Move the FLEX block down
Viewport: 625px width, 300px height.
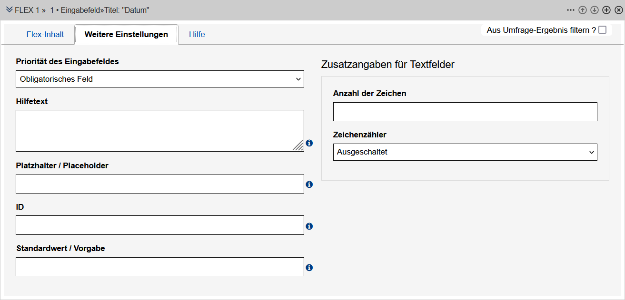tap(595, 10)
